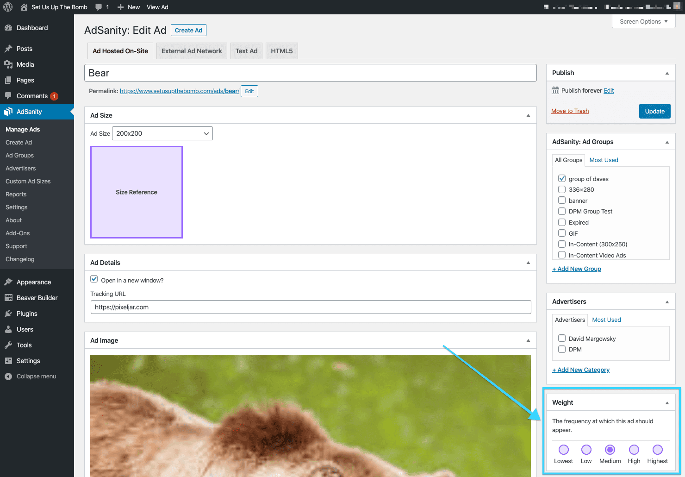Open the Appearance paintbrush icon
Screen dimensions: 685x477
(x=8, y=282)
